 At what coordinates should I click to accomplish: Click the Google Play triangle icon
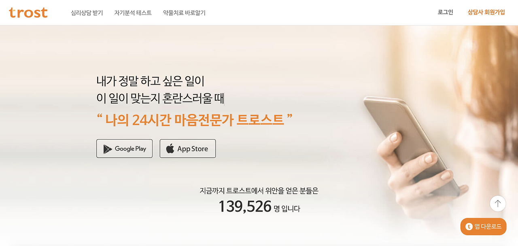click(107, 149)
